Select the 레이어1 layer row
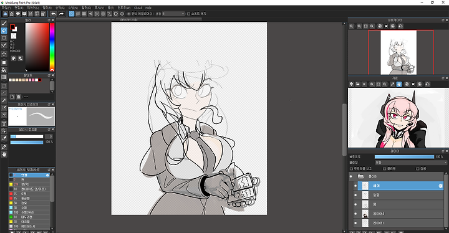Viewport: 449px width, 233px height. [x=398, y=223]
